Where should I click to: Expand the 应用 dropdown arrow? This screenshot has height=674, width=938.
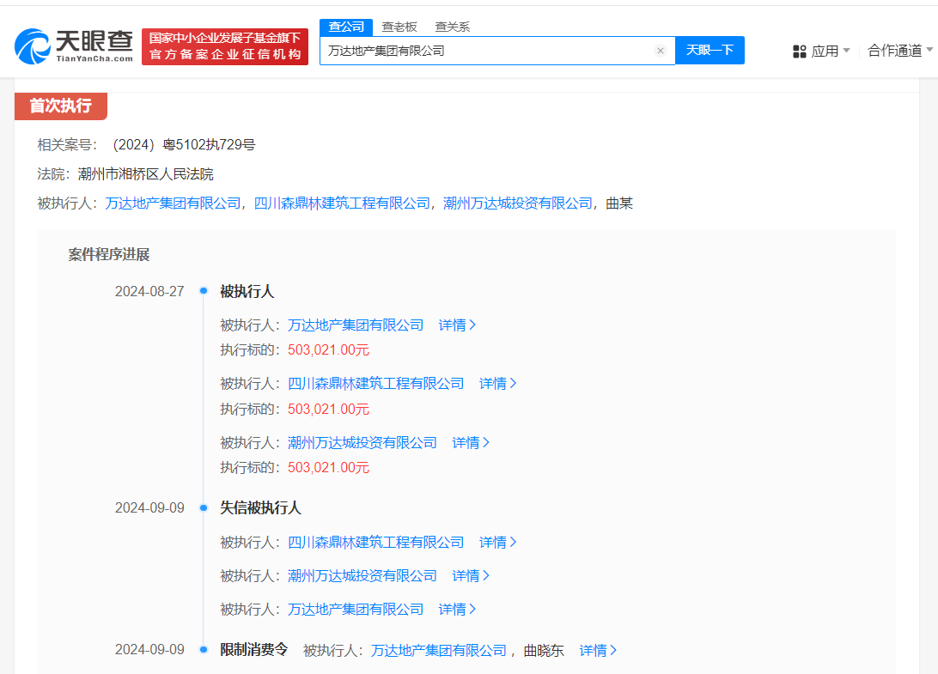point(845,51)
